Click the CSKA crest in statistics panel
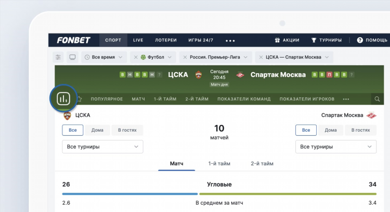This screenshot has width=390, height=212. (x=67, y=115)
